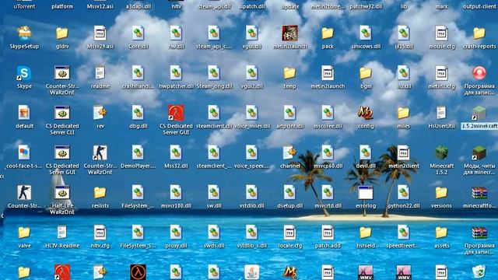The image size is (498, 280).
Task: Open the hshield folder
Action: pos(366,233)
